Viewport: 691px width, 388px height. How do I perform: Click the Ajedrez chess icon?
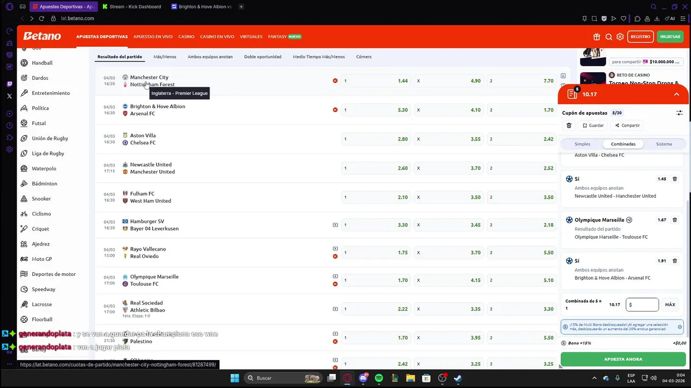24,244
